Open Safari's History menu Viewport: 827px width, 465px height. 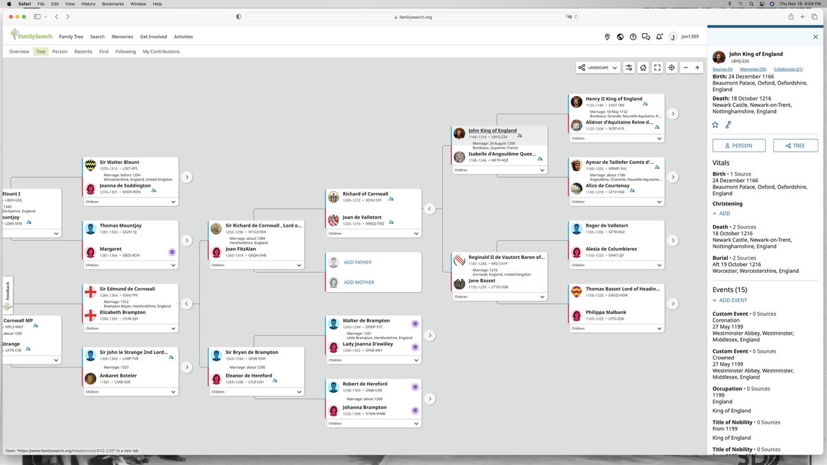[x=88, y=4]
